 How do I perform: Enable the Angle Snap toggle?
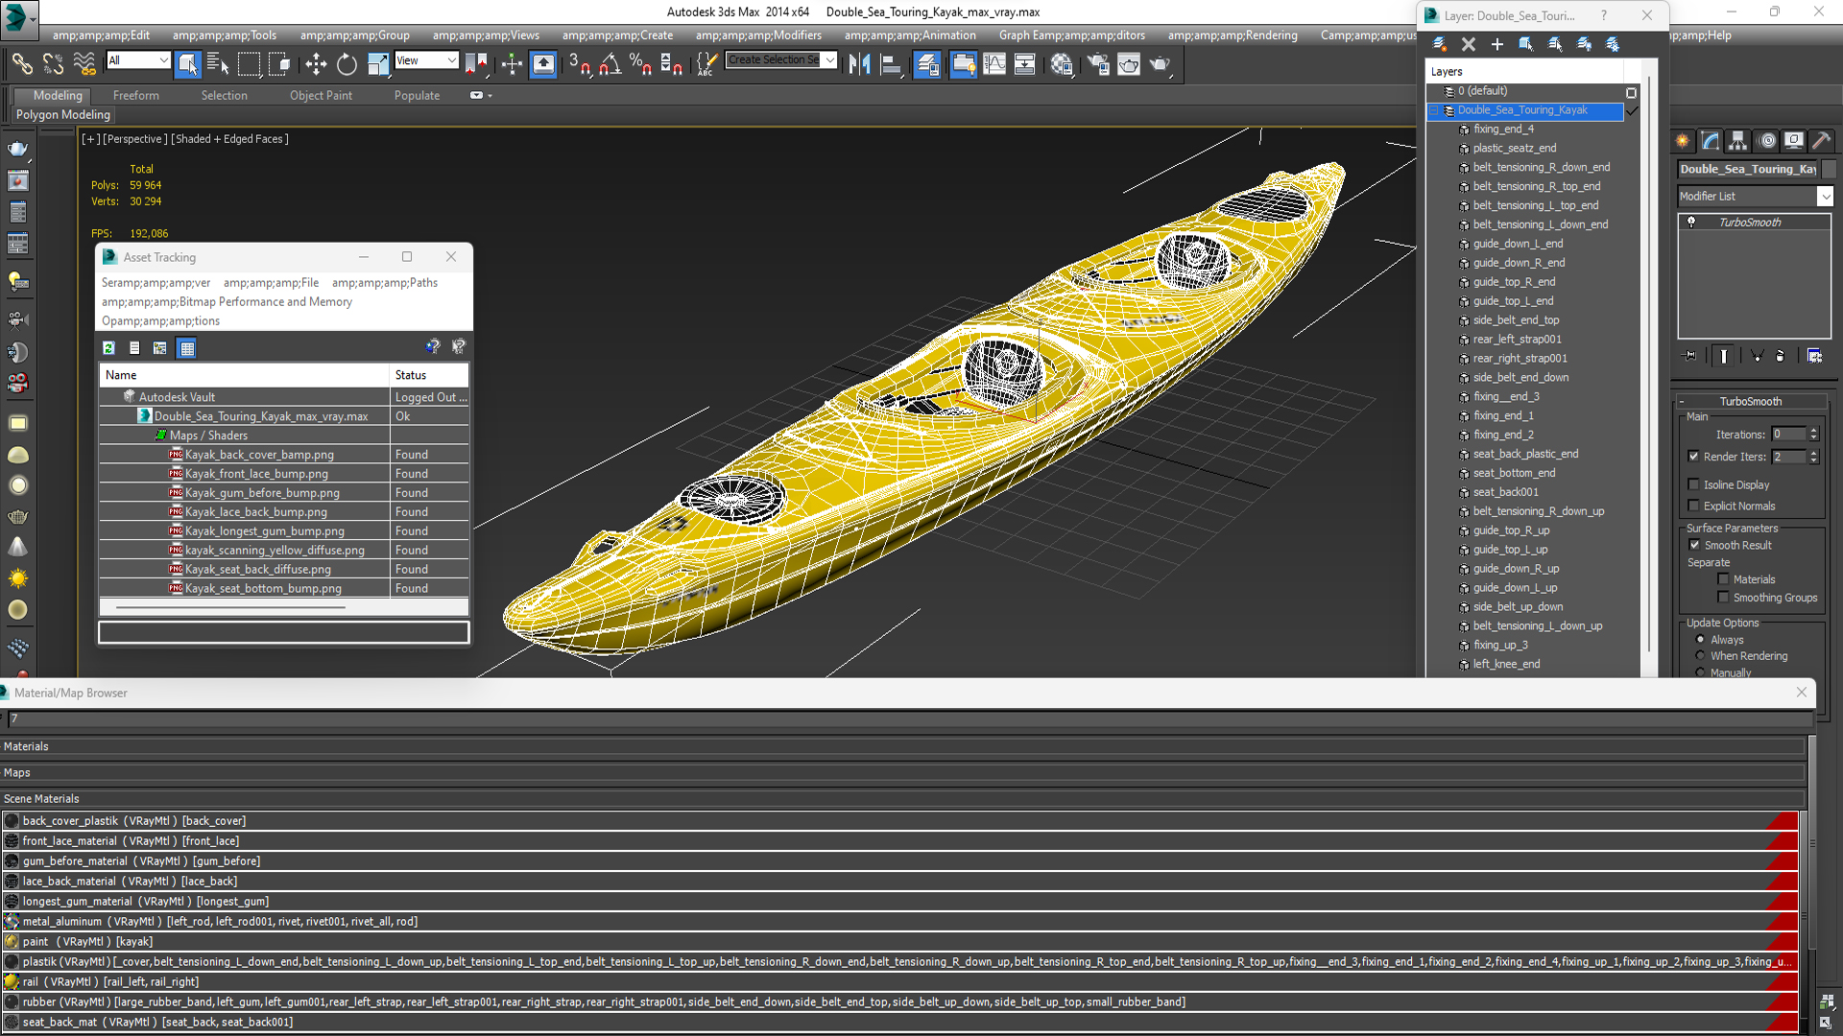click(x=610, y=64)
